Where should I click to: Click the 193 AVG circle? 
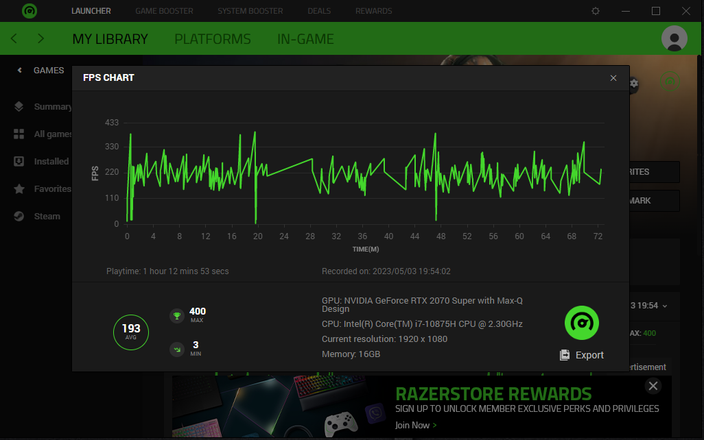point(130,332)
